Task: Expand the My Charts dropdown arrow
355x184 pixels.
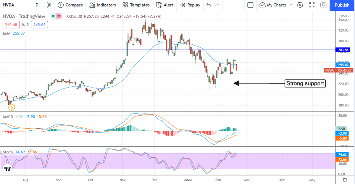Action: [291, 5]
